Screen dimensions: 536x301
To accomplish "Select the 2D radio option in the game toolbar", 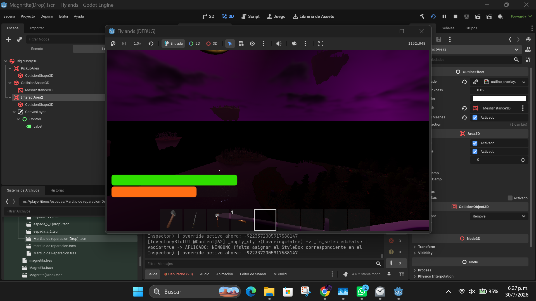I will 195,44.
